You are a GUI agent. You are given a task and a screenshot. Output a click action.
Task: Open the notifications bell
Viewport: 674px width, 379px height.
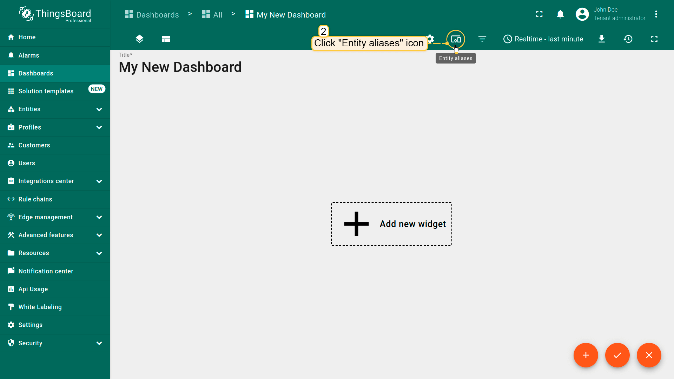click(x=560, y=14)
